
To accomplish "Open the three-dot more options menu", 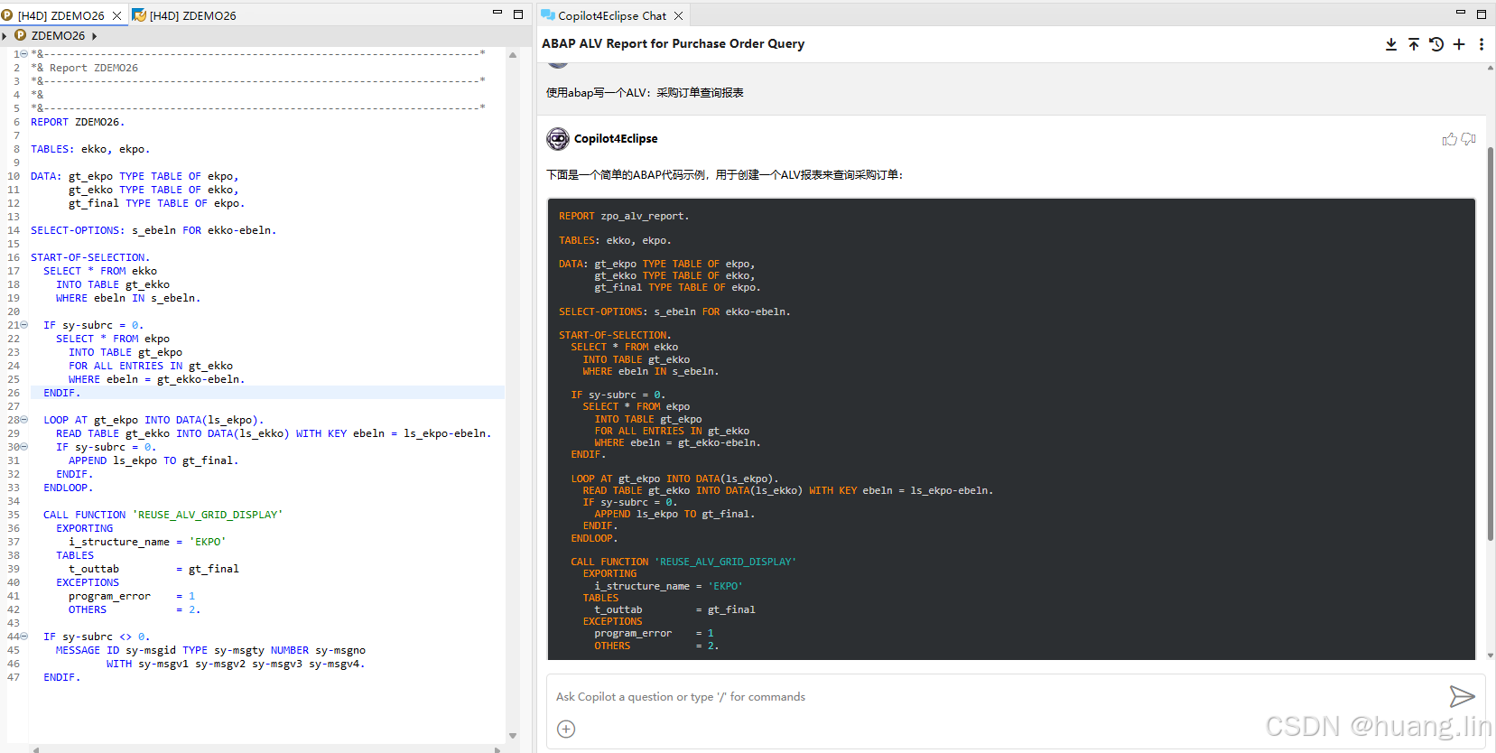I will click(1482, 44).
